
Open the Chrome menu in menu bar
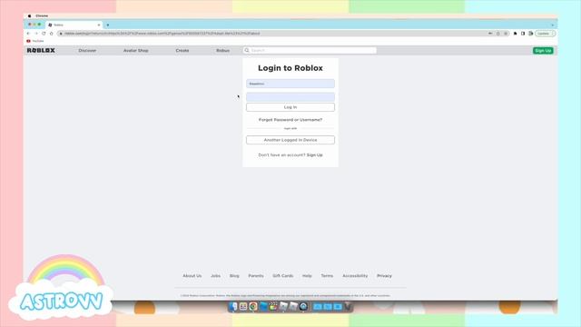coord(42,16)
